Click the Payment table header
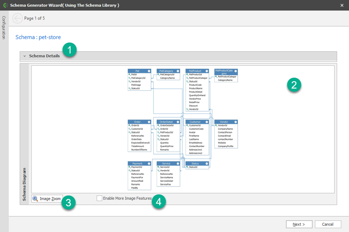The image size is (349, 232). [139, 164]
